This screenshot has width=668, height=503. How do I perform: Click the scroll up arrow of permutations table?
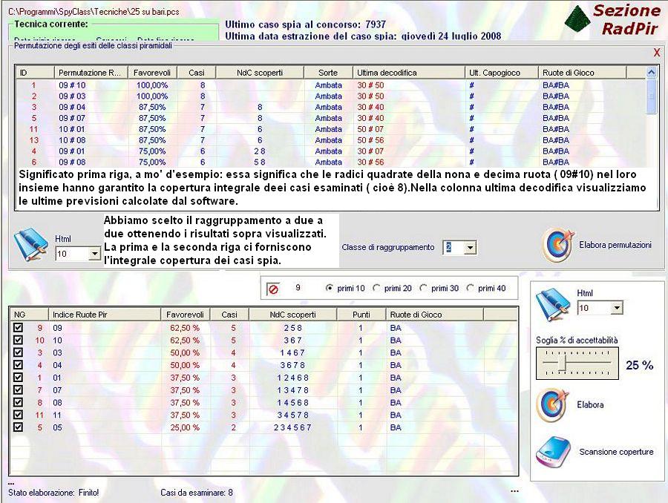click(651, 73)
